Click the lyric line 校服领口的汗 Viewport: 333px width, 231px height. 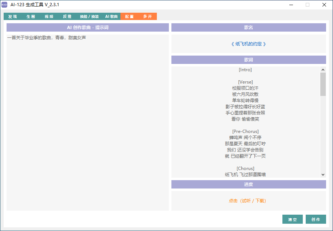[x=245, y=88]
